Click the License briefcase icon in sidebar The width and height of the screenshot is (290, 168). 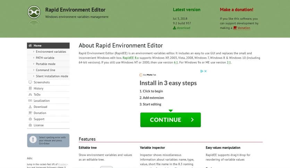(x=30, y=125)
